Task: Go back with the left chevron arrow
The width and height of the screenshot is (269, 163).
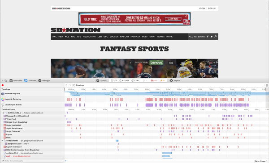Action: pyautogui.click(x=66, y=85)
